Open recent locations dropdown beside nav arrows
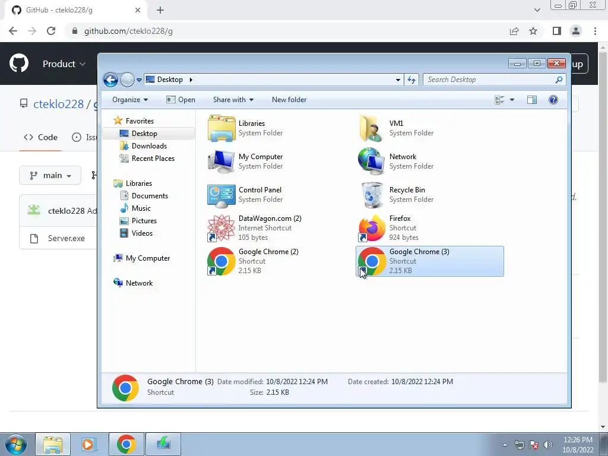This screenshot has height=456, width=608. 139,80
